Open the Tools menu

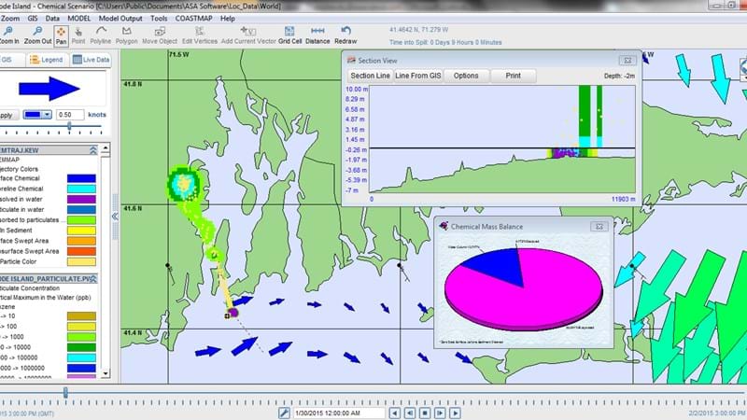[159, 19]
